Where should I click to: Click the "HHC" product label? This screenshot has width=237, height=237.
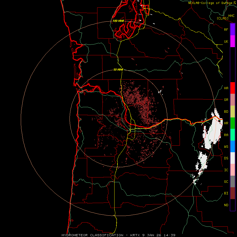[231, 16]
